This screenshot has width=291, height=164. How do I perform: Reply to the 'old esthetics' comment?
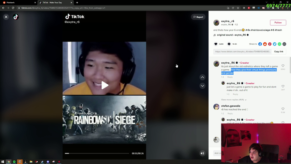tap(230, 77)
